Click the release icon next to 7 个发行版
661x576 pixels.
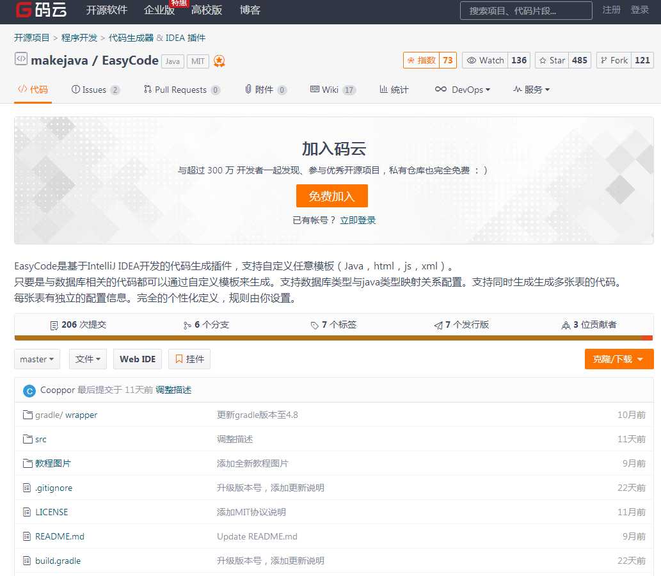pyautogui.click(x=438, y=325)
